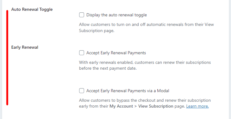
Task: Click the 'With early renewals enabled' description line
Action: (x=145, y=62)
